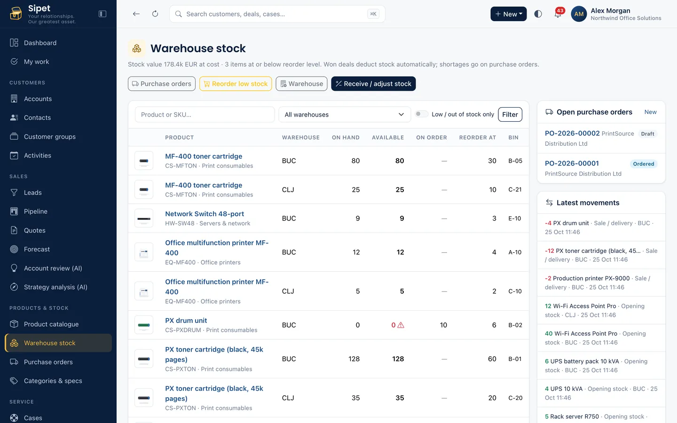
Task: Expand the All warehouses dropdown
Action: click(x=344, y=115)
